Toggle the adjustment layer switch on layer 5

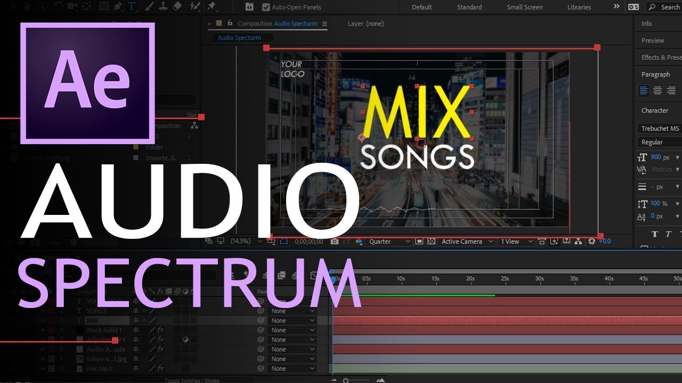click(x=185, y=339)
